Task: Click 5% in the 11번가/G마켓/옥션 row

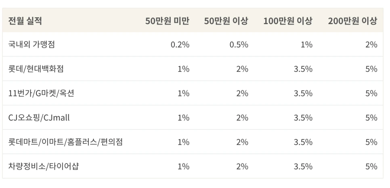Action: 371,94
